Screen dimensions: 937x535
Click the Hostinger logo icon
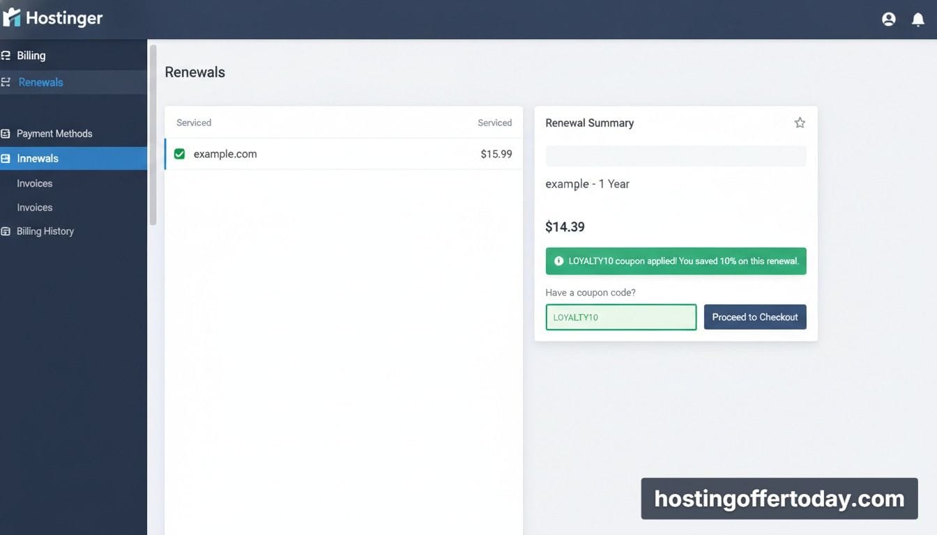12,18
